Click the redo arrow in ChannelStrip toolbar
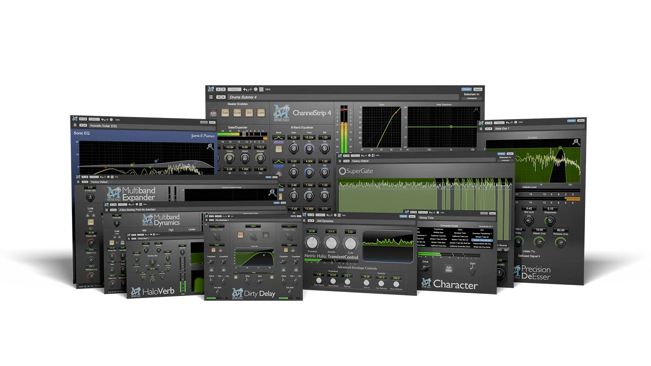Screen dimensions: 651x366 pos(251,89)
